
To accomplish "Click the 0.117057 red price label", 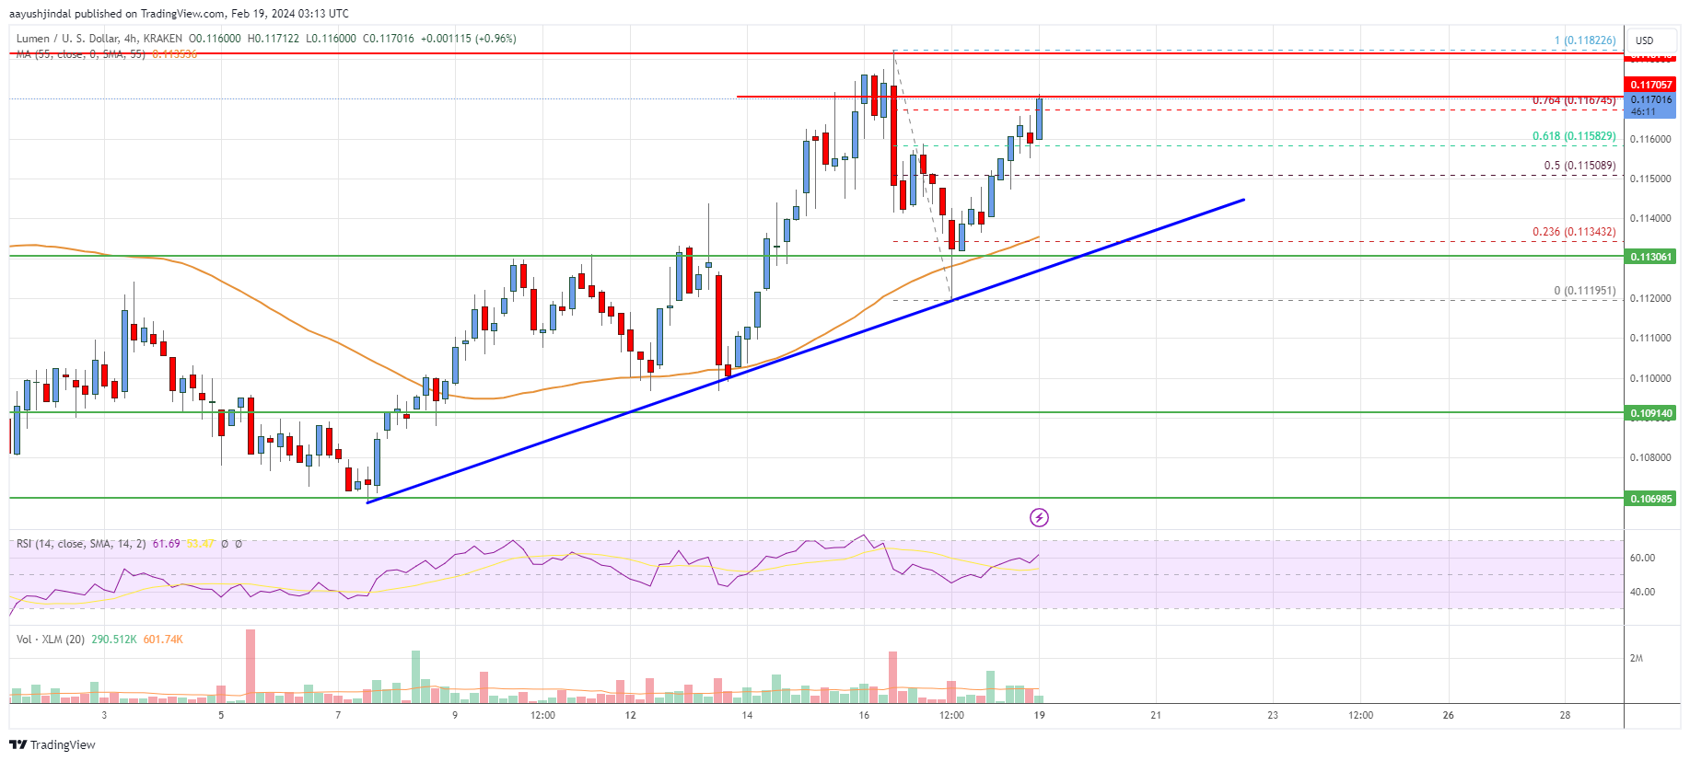I will 1650,85.
